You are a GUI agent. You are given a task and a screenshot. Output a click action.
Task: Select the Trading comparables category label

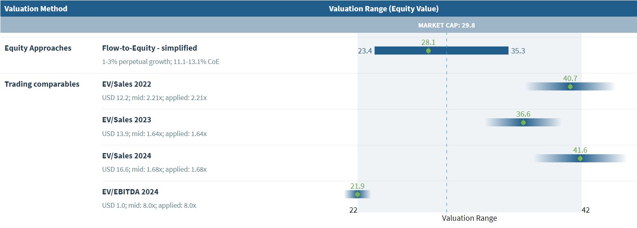(x=42, y=84)
